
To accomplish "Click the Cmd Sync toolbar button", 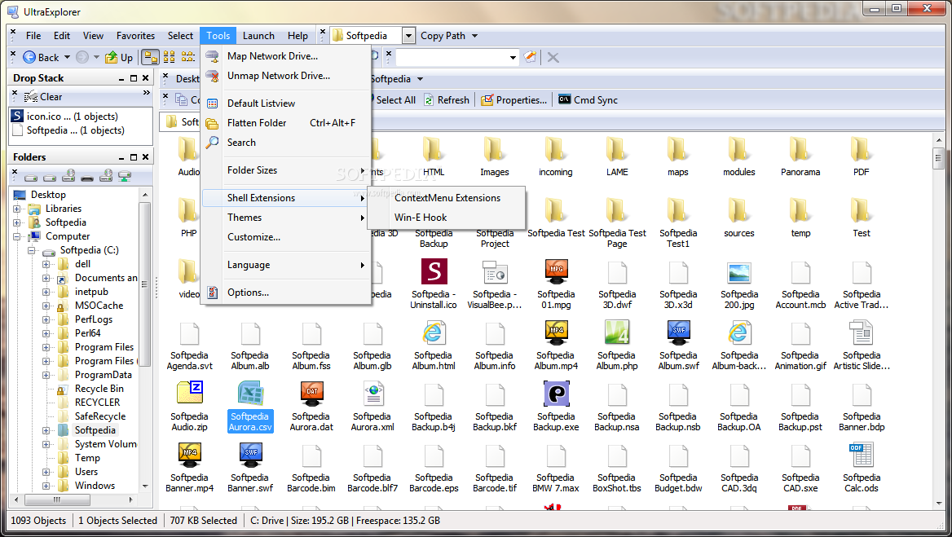I will point(588,100).
